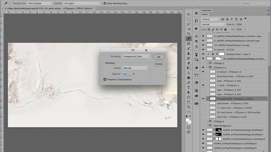The width and height of the screenshot is (271, 152).
Task: Open the Contents dropdown in Fill
Action: coord(136,56)
